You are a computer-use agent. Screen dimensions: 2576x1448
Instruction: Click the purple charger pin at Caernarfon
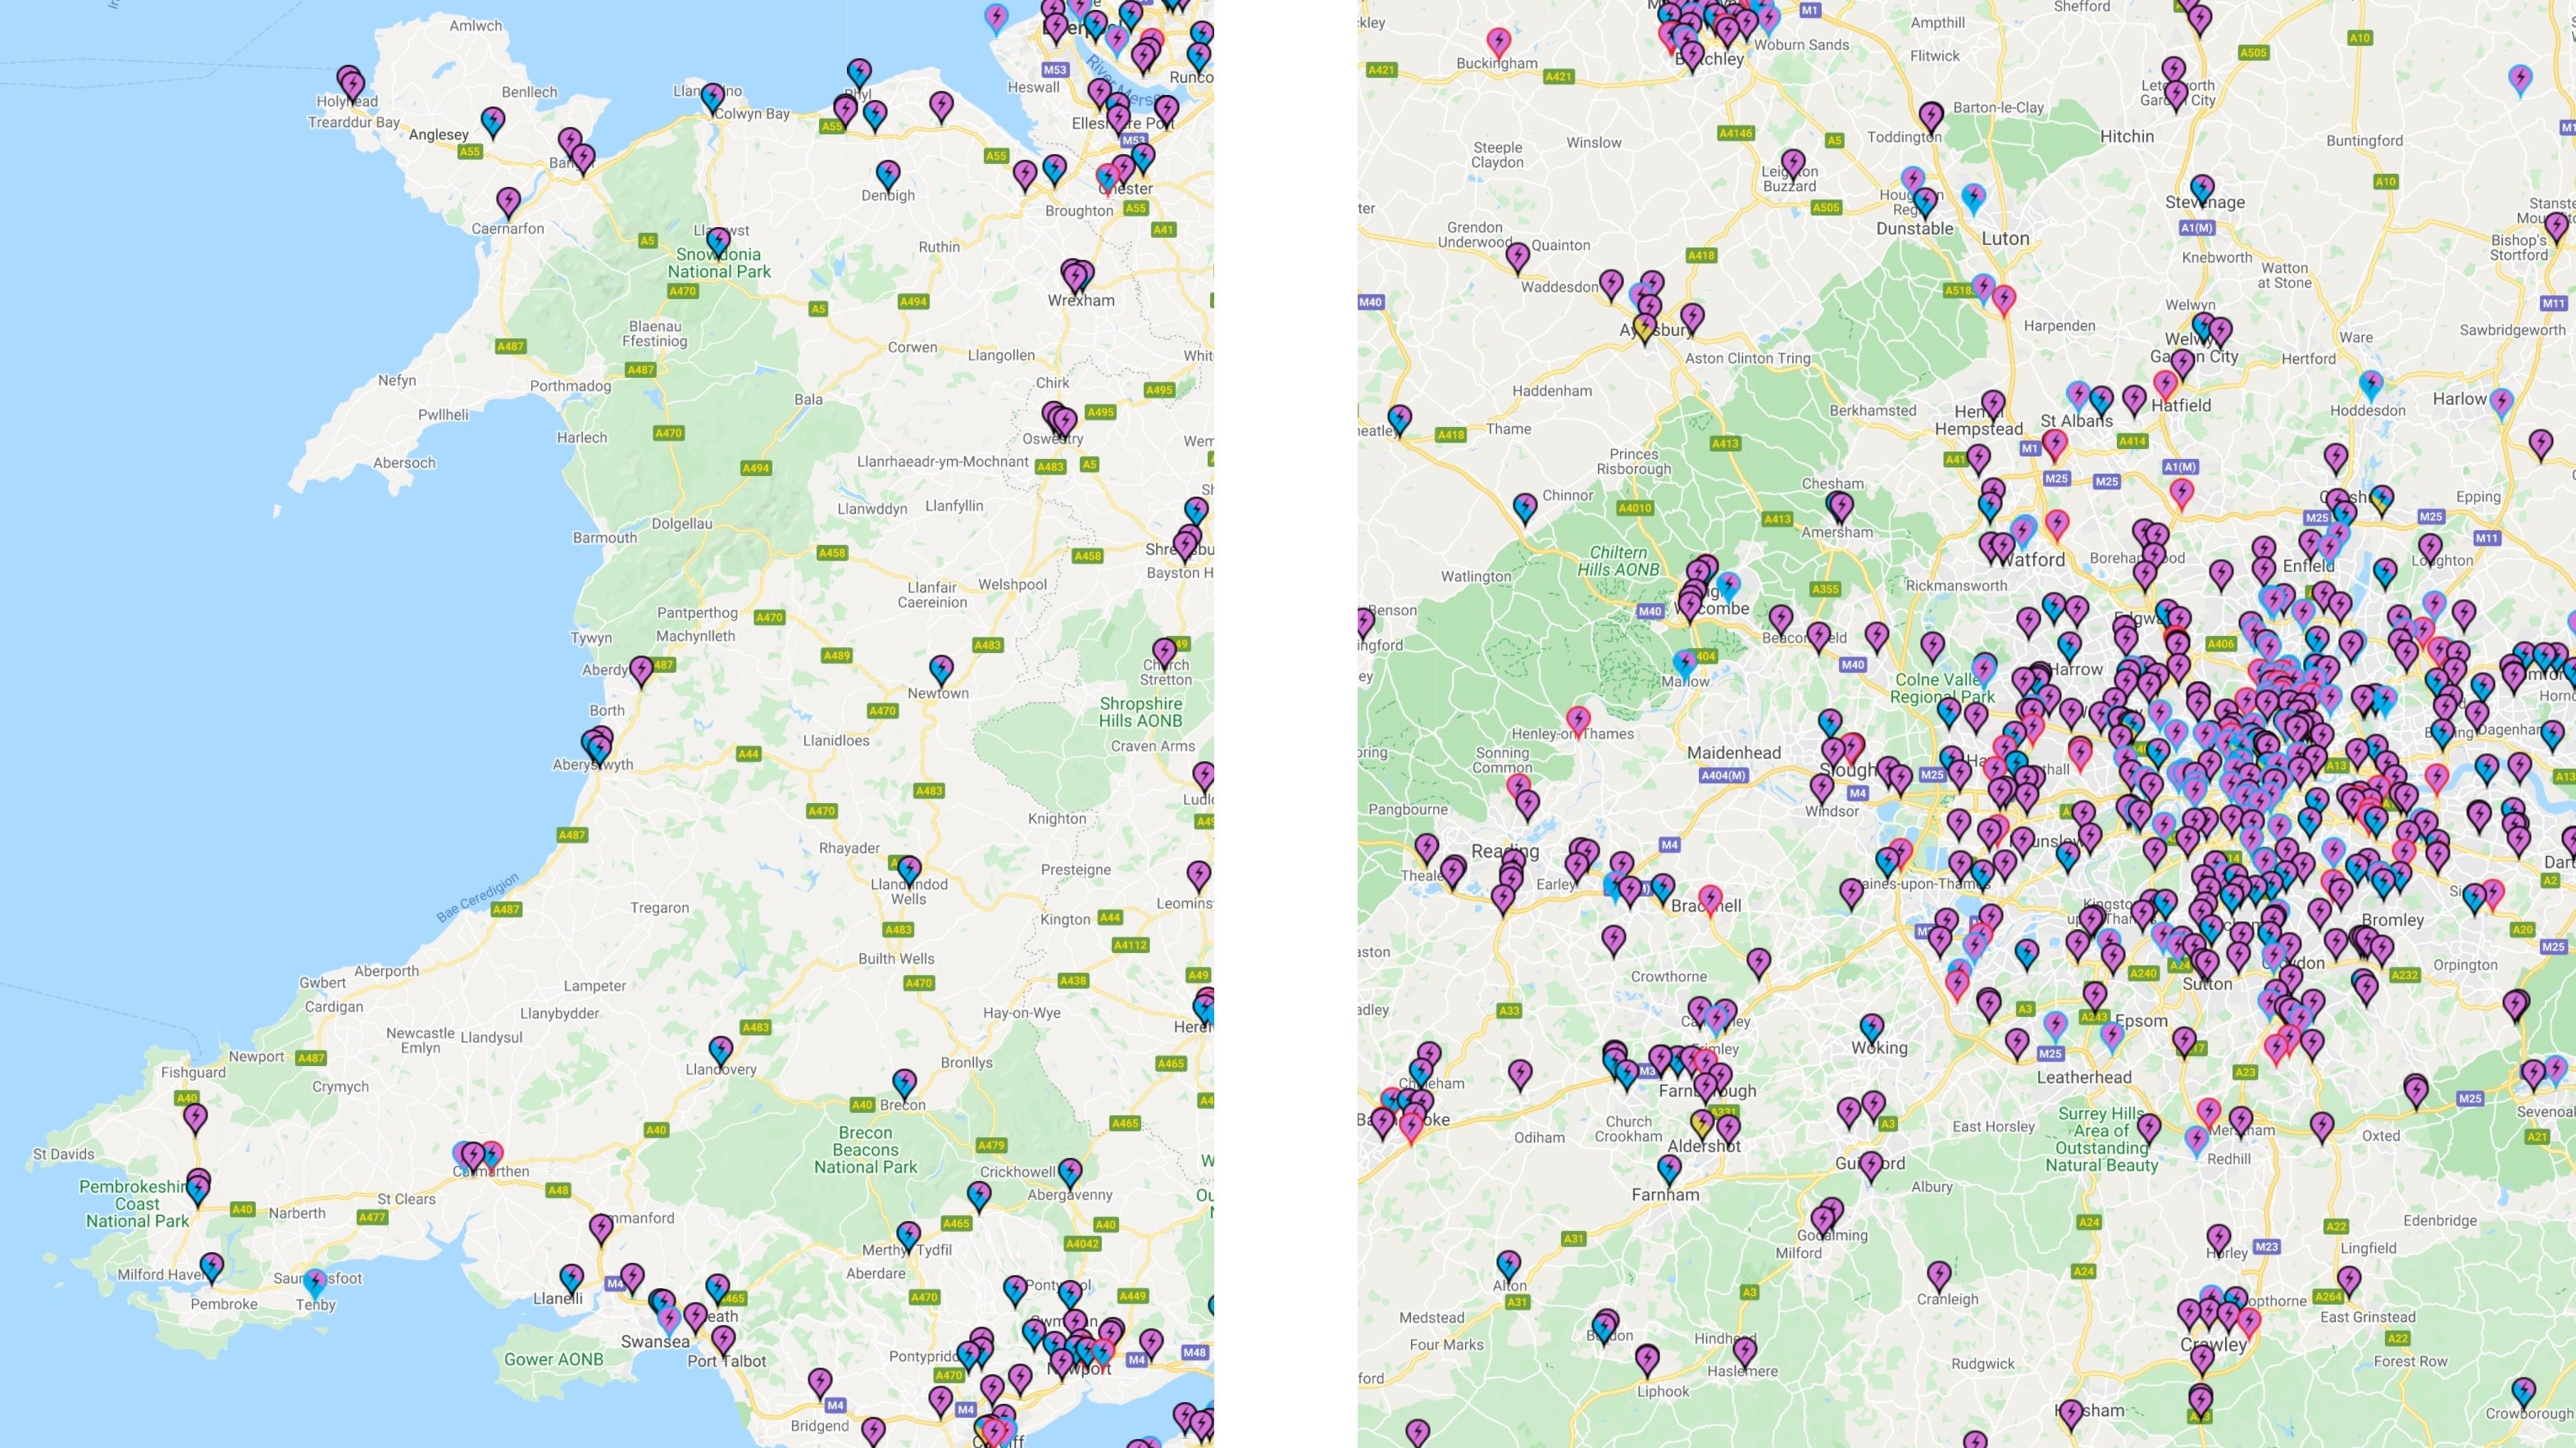point(508,202)
